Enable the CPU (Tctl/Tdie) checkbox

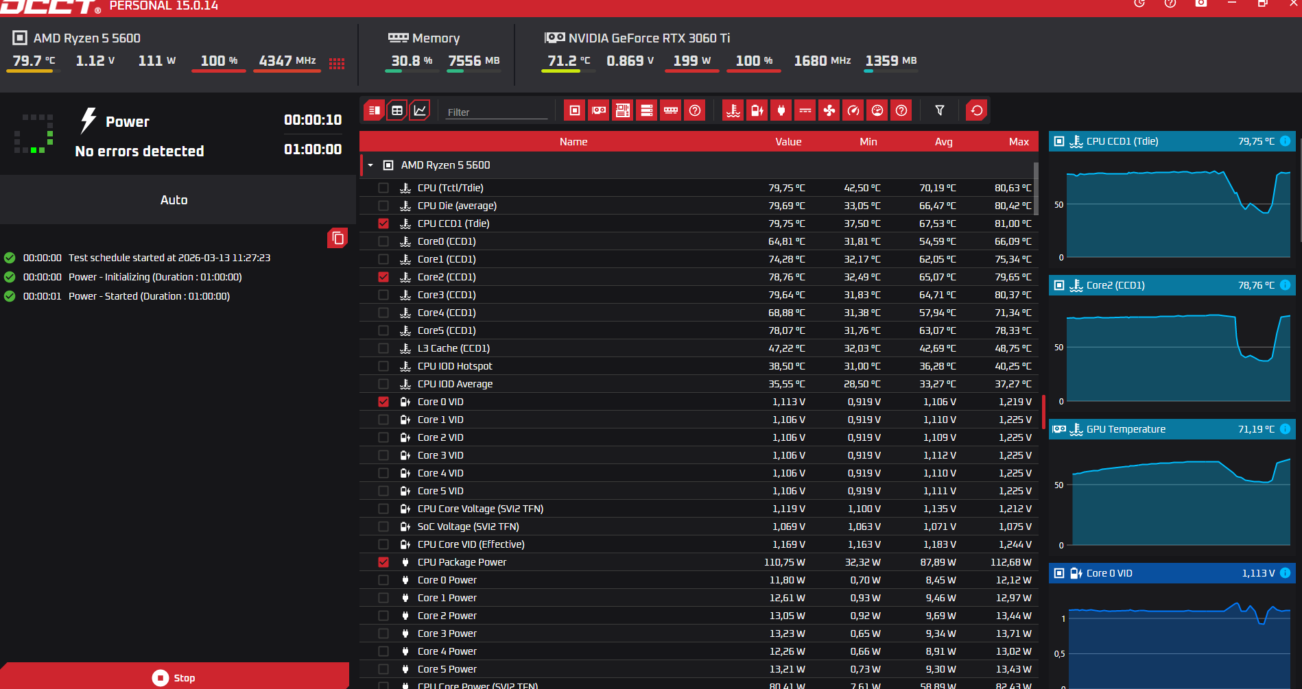pos(383,188)
